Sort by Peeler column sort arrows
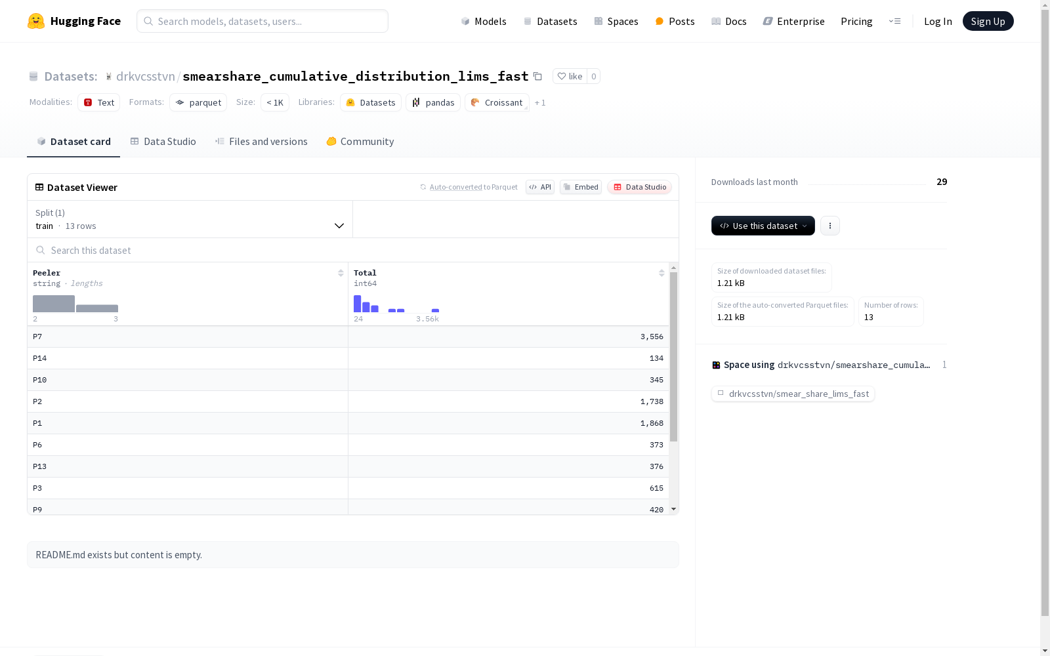The height and width of the screenshot is (656, 1050). click(x=341, y=273)
